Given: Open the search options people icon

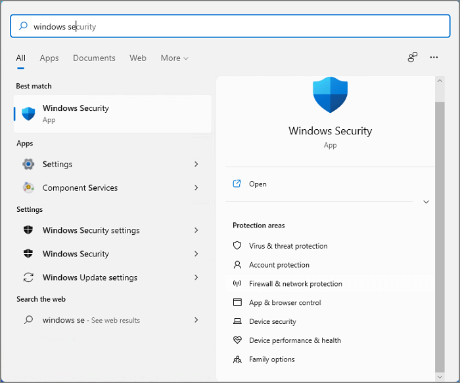Looking at the screenshot, I should pos(412,58).
